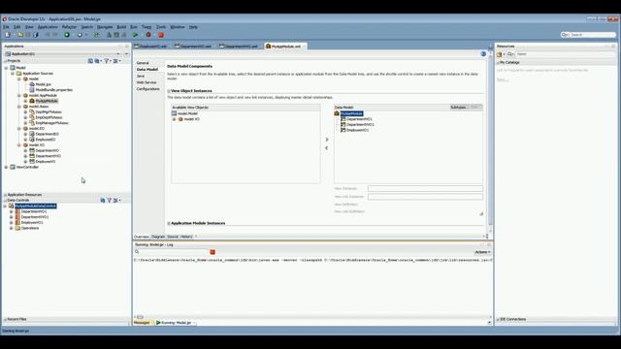Viewport: 621px width, 349px height.
Task: Expand the Model.VO node in Available View Objects
Action: click(x=174, y=119)
